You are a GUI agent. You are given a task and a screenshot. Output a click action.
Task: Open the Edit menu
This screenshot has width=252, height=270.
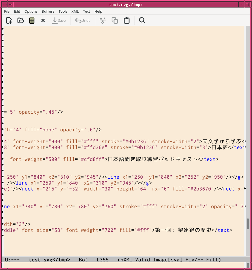click(17, 11)
